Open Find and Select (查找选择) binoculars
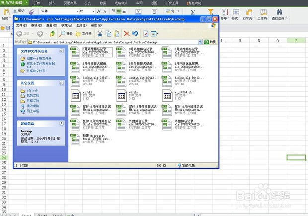The width and height of the screenshot is (308, 216). pyautogui.click(x=279, y=14)
